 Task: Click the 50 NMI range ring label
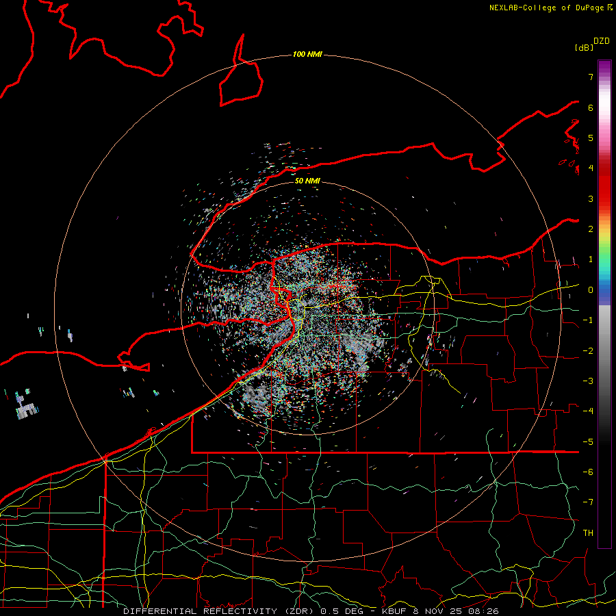[307, 181]
